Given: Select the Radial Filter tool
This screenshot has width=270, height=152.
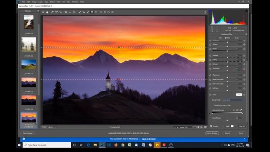Looking at the screenshot, I should (96, 12).
